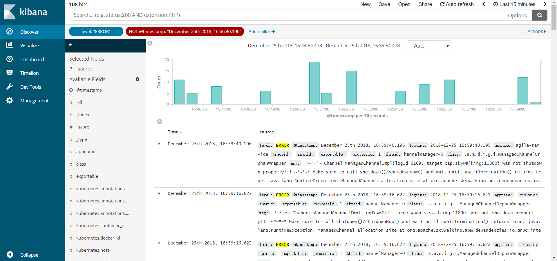Viewport: 557px width, 261px height.
Task: Click the Selected Fields heading
Action: [87, 59]
